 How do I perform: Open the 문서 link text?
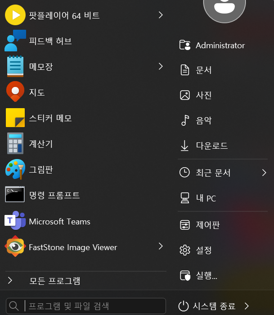coord(204,70)
